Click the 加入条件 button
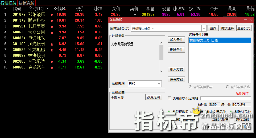 (176, 40)
